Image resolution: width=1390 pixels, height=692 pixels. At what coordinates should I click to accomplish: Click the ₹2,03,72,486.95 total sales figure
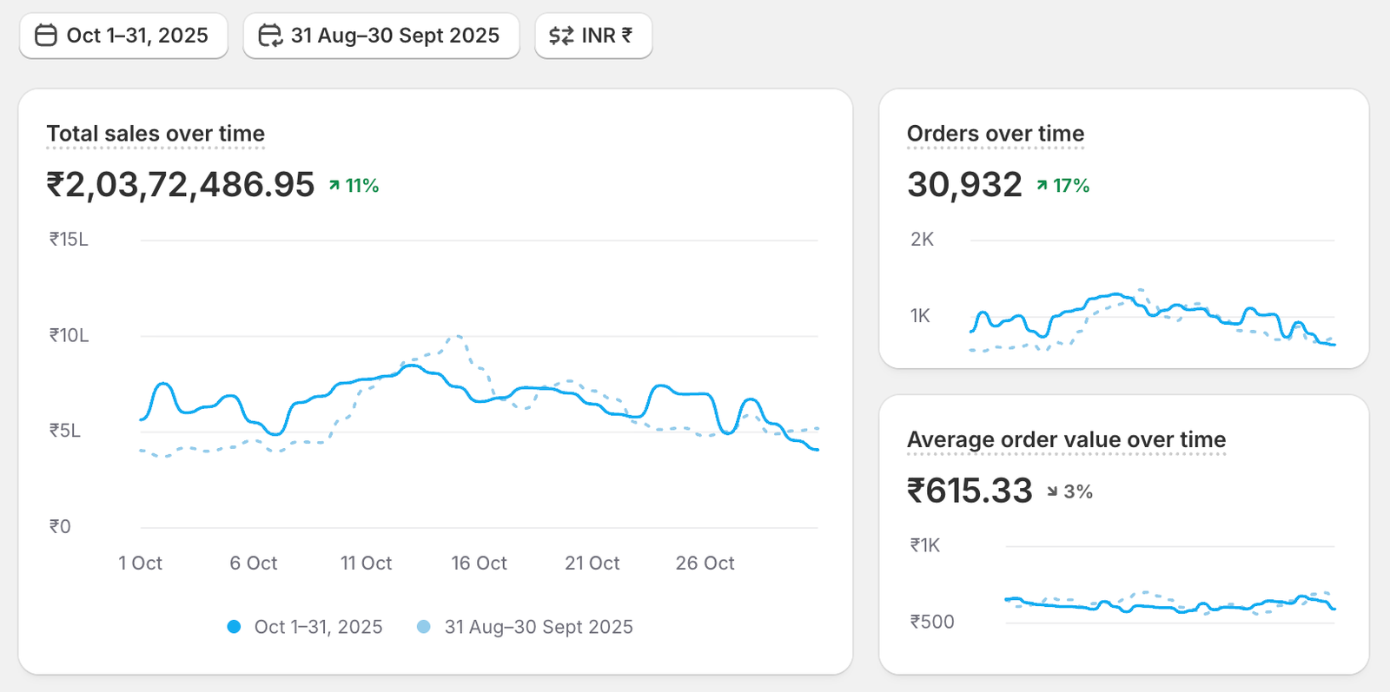pos(181,185)
